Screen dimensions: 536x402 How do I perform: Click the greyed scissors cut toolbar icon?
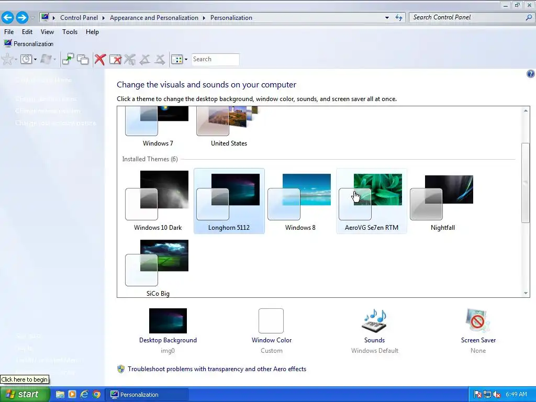tap(130, 59)
